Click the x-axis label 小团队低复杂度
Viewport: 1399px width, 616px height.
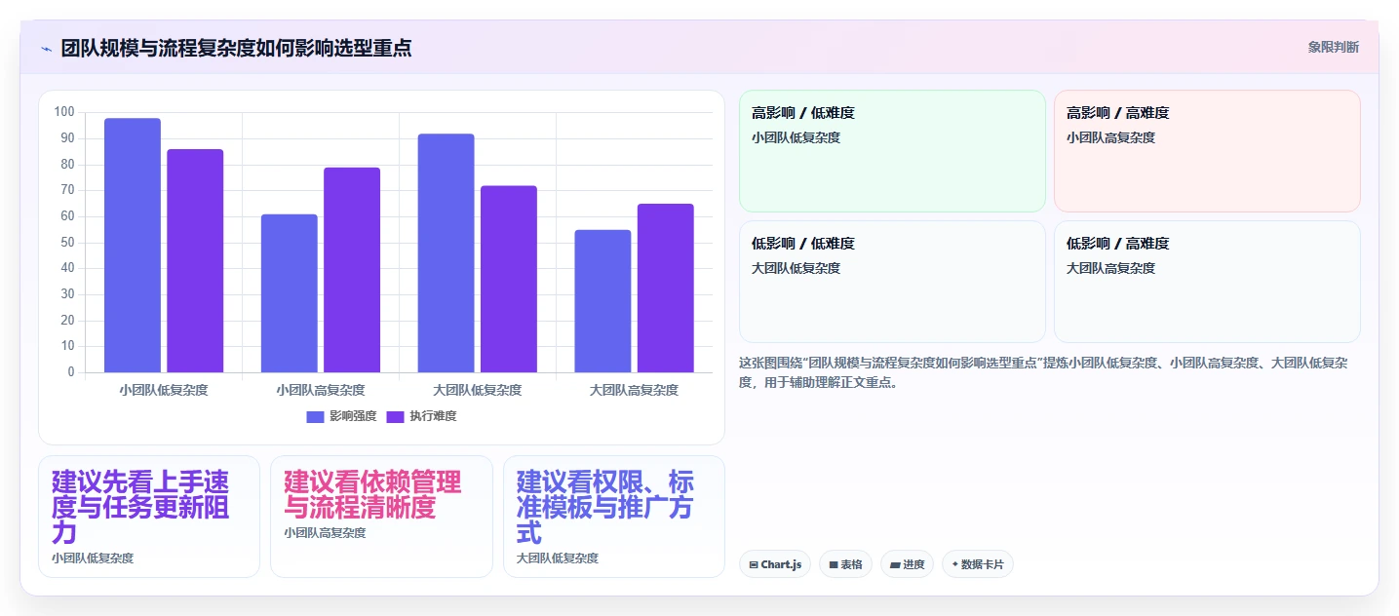tap(164, 390)
